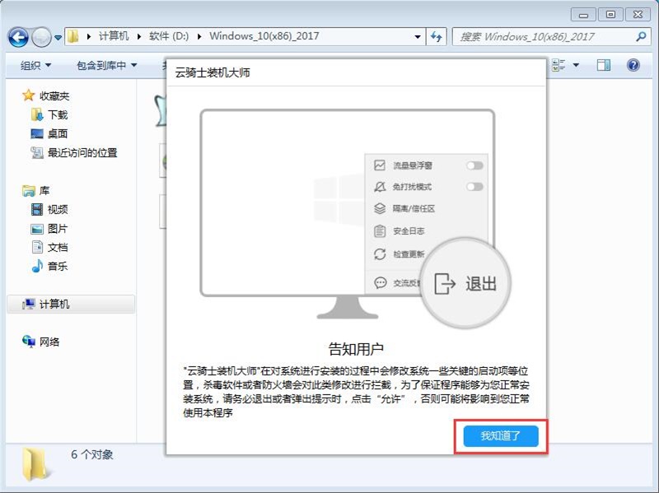The height and width of the screenshot is (493, 659).
Task: Click the 库 libraries icon
Action: click(x=29, y=191)
